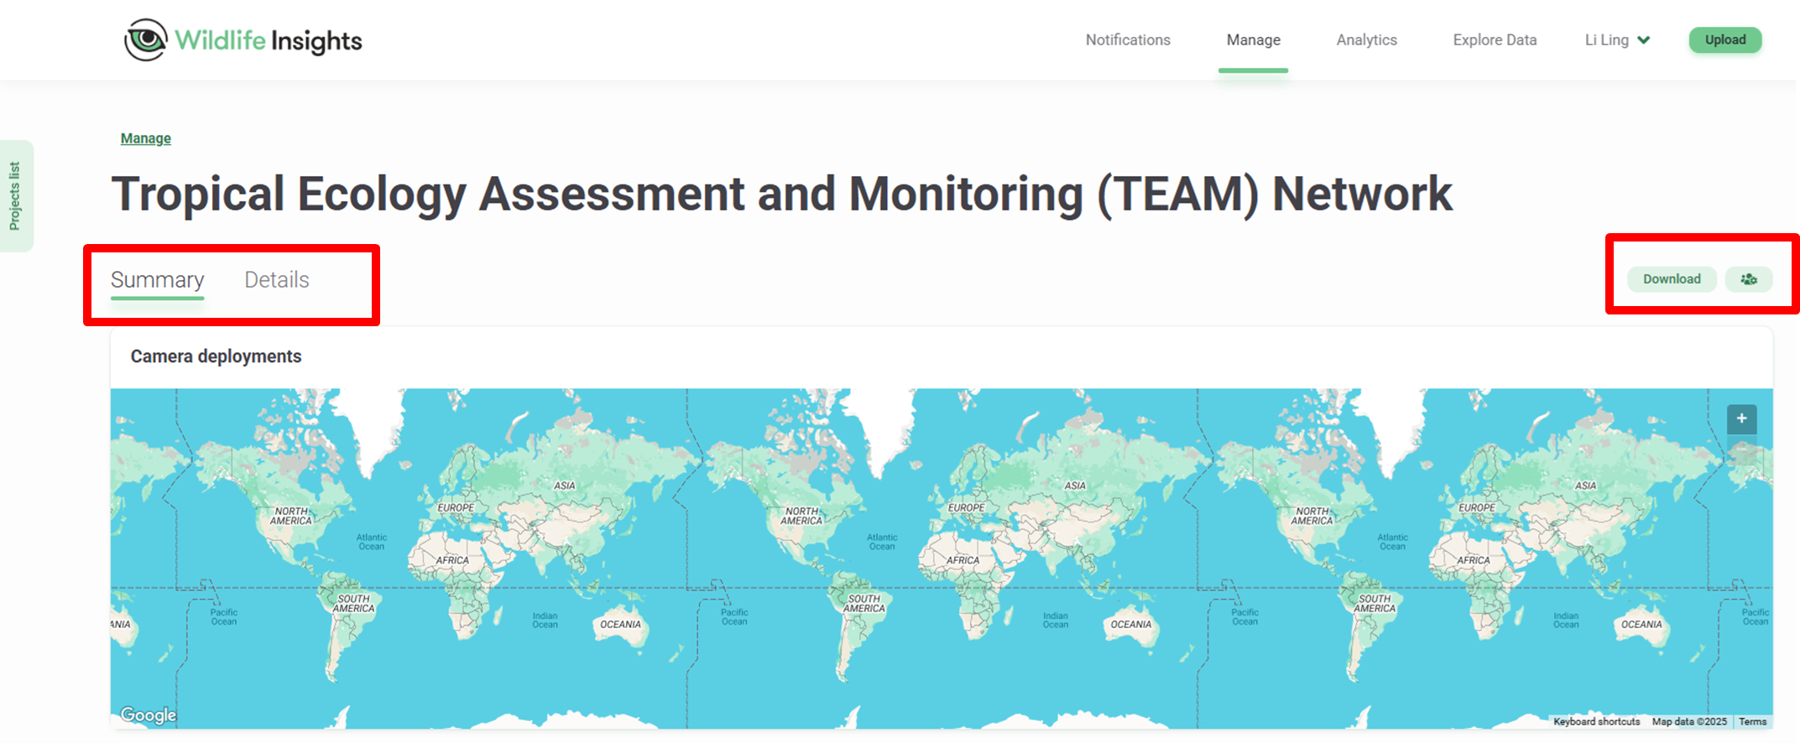
Task: Select the Summary tab
Action: 158,280
